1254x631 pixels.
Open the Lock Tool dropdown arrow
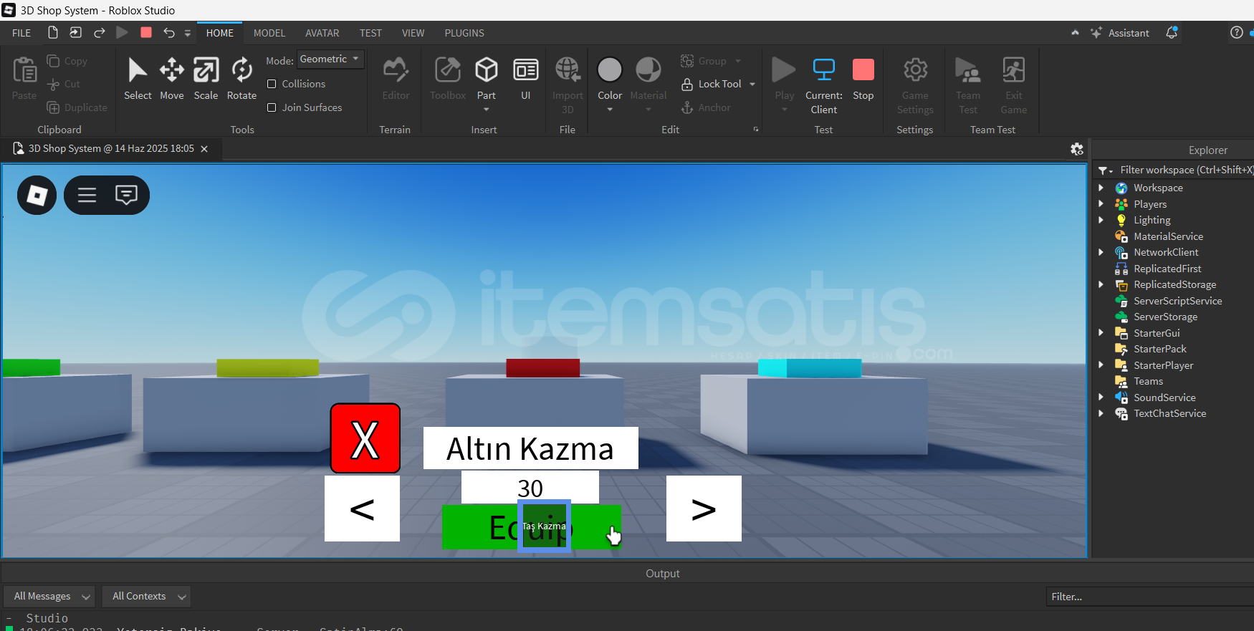(752, 84)
